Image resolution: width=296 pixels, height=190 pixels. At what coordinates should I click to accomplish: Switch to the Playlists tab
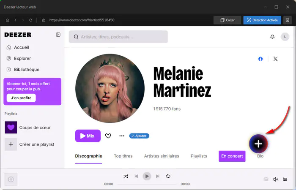tap(199, 156)
